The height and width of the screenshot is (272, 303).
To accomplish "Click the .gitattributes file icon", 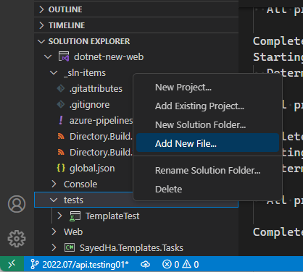I will 61,88.
